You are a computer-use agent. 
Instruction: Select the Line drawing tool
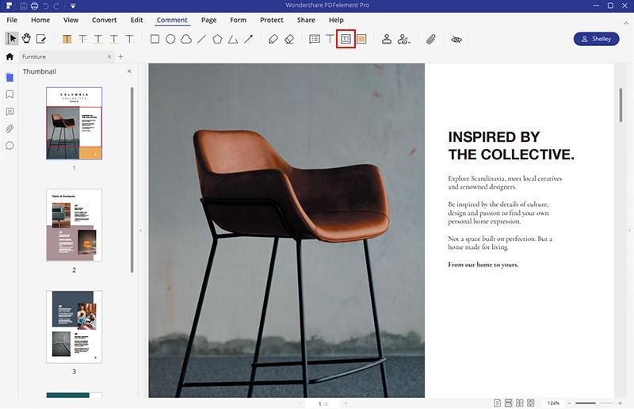click(202, 39)
